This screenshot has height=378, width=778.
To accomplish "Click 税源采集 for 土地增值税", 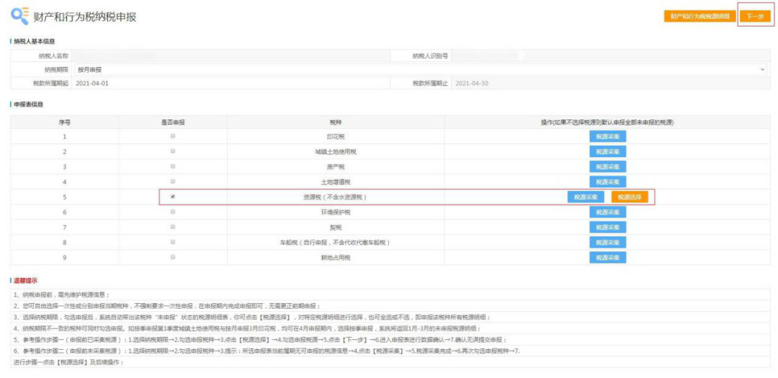I will pos(607,181).
